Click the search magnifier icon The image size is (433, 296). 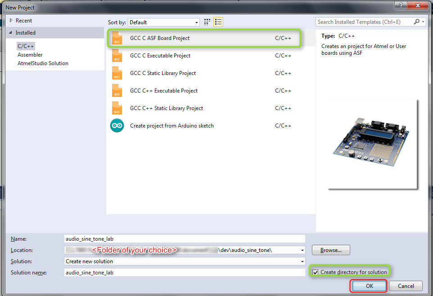(417, 22)
